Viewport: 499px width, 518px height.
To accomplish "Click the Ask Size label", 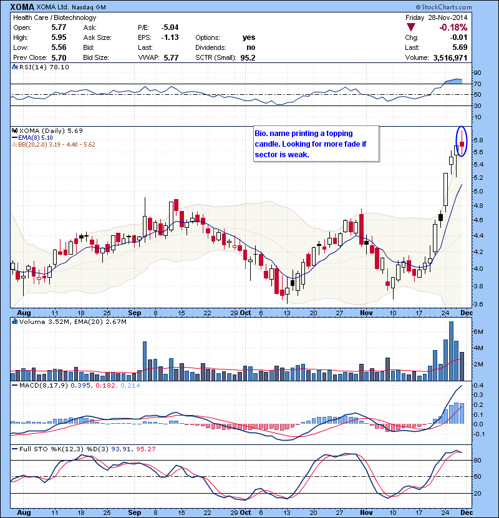I will coord(97,37).
